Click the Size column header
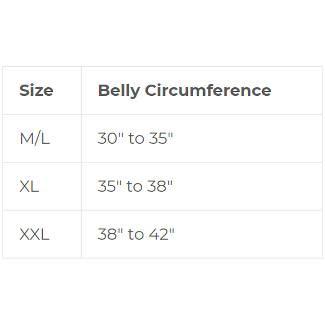 (36, 90)
